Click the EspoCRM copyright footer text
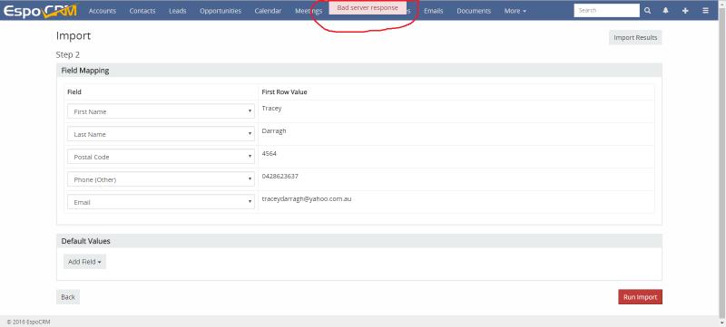726x327 pixels. (28, 322)
